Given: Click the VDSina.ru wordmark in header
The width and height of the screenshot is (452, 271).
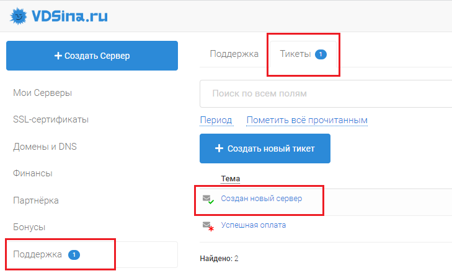Looking at the screenshot, I should 69,16.
